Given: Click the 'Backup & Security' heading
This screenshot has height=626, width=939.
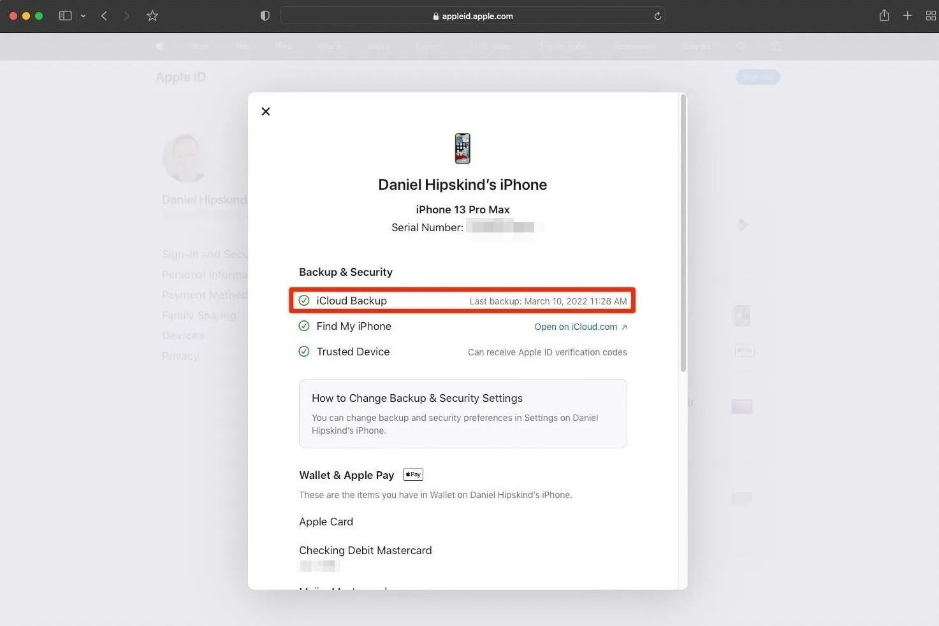Looking at the screenshot, I should click(x=346, y=272).
